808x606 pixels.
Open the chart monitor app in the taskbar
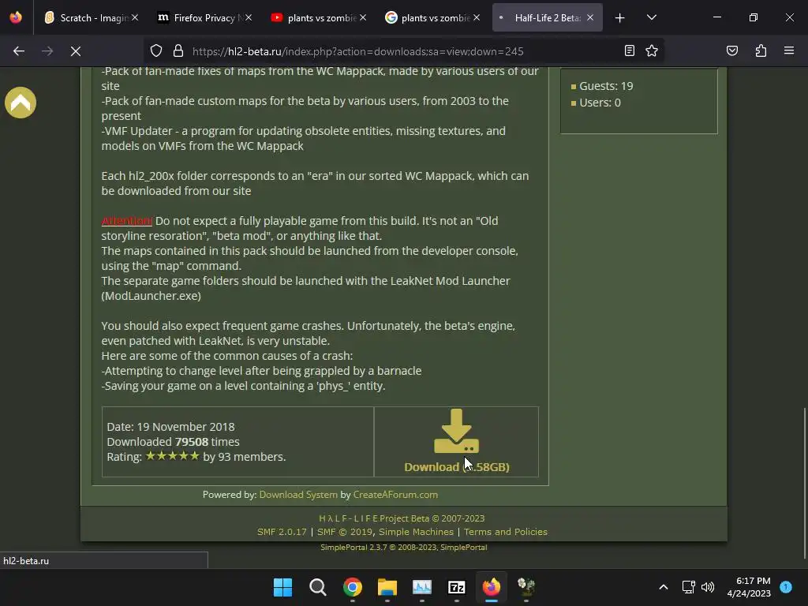[x=422, y=587]
